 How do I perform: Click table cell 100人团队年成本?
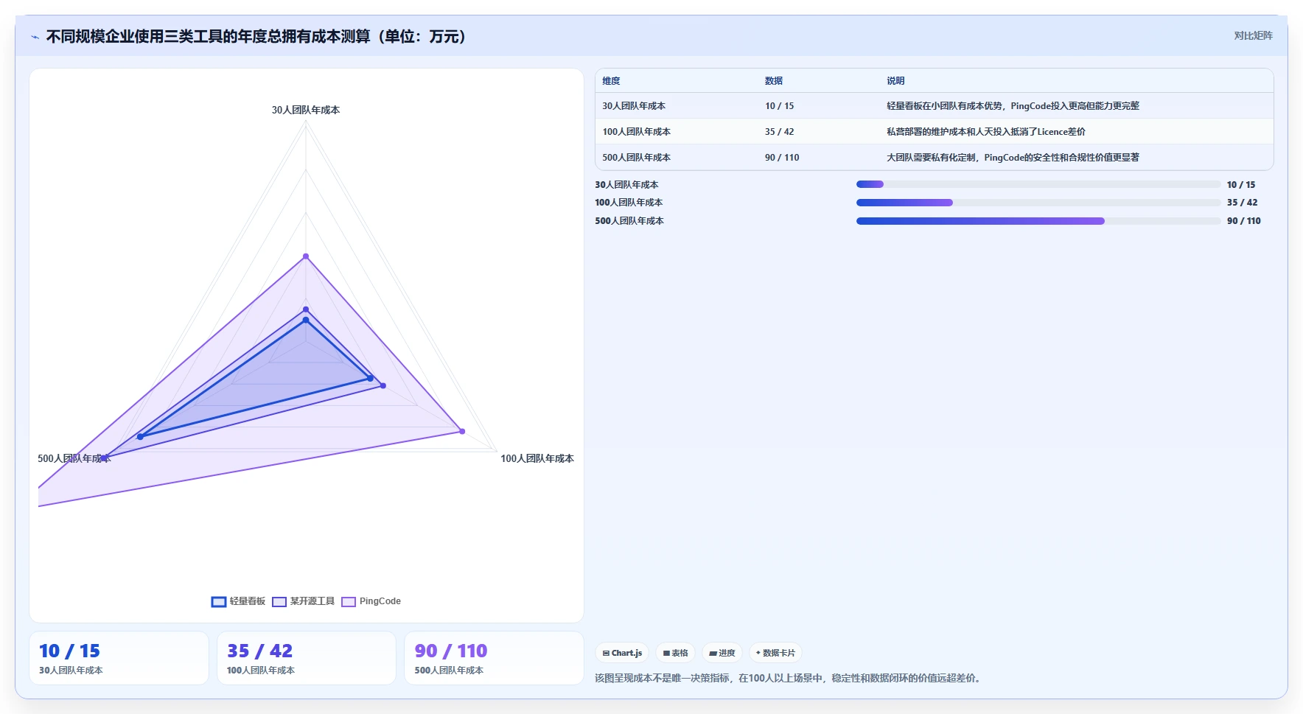tap(637, 132)
